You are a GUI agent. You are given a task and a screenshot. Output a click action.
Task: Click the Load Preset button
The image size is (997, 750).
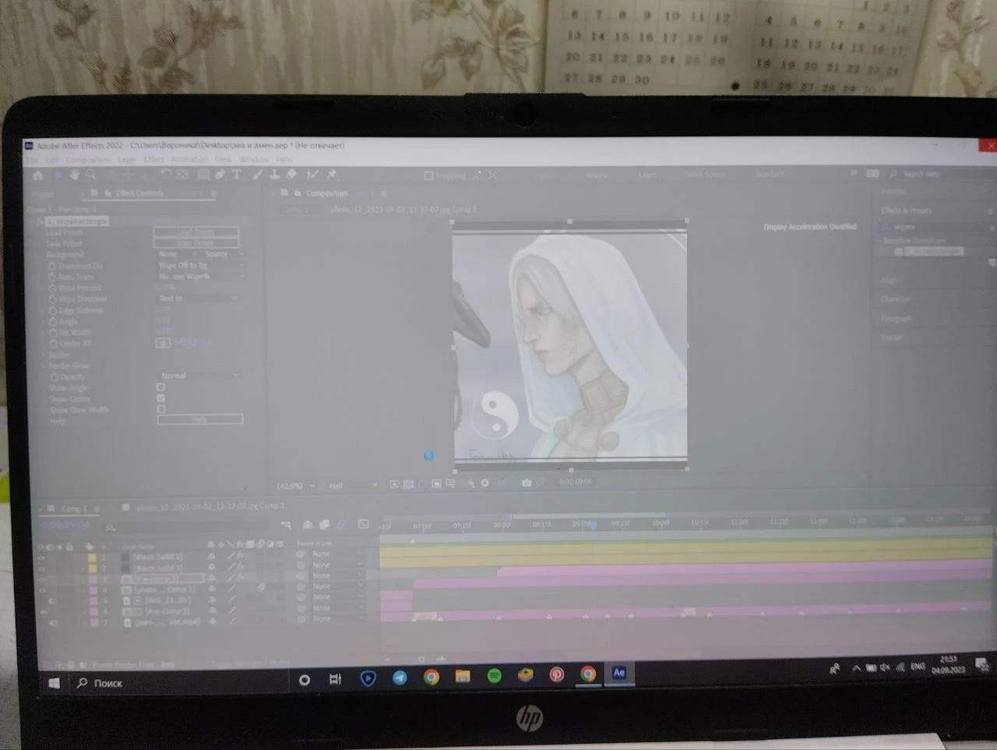[196, 232]
